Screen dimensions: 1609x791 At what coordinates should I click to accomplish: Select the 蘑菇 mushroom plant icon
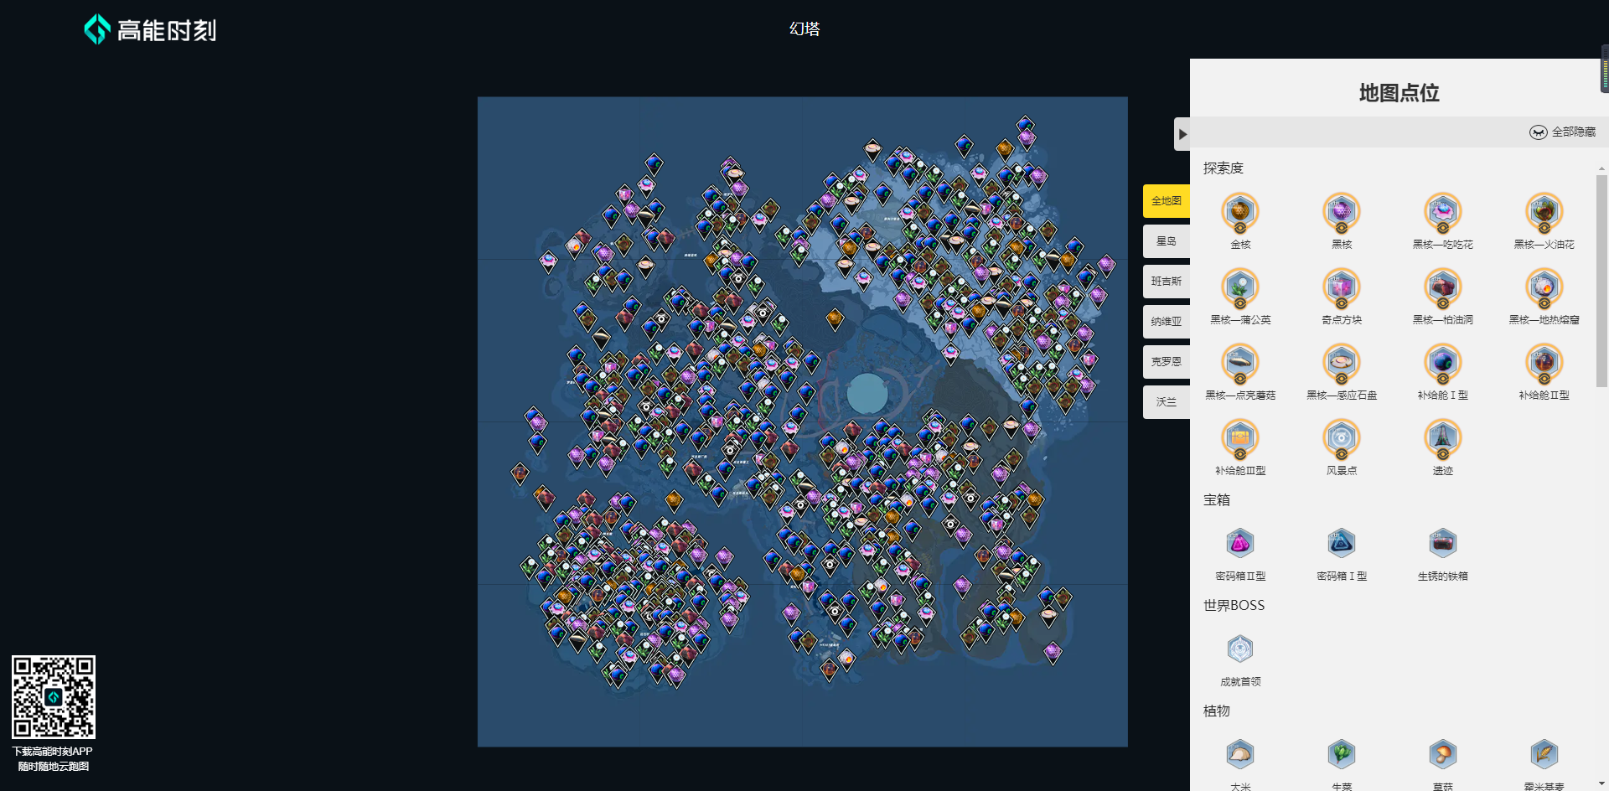1443,755
